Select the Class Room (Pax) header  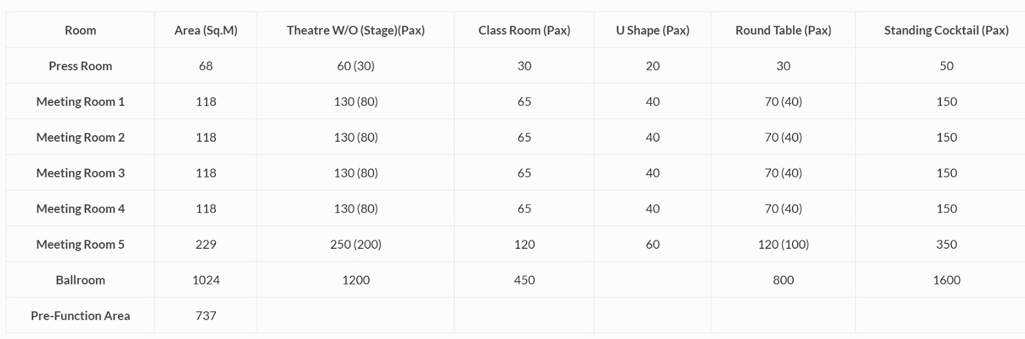[x=524, y=30]
